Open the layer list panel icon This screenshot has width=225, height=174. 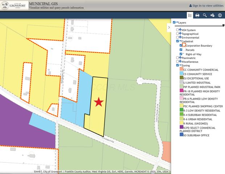[189, 15]
